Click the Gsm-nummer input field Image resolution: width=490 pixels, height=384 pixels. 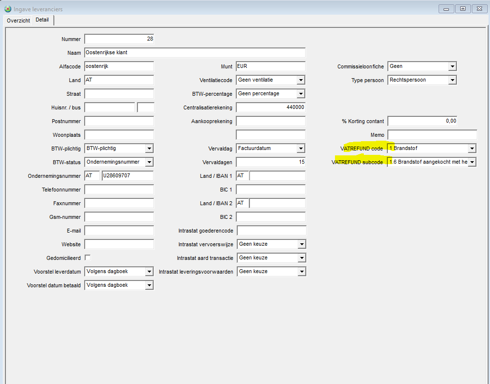tap(119, 217)
